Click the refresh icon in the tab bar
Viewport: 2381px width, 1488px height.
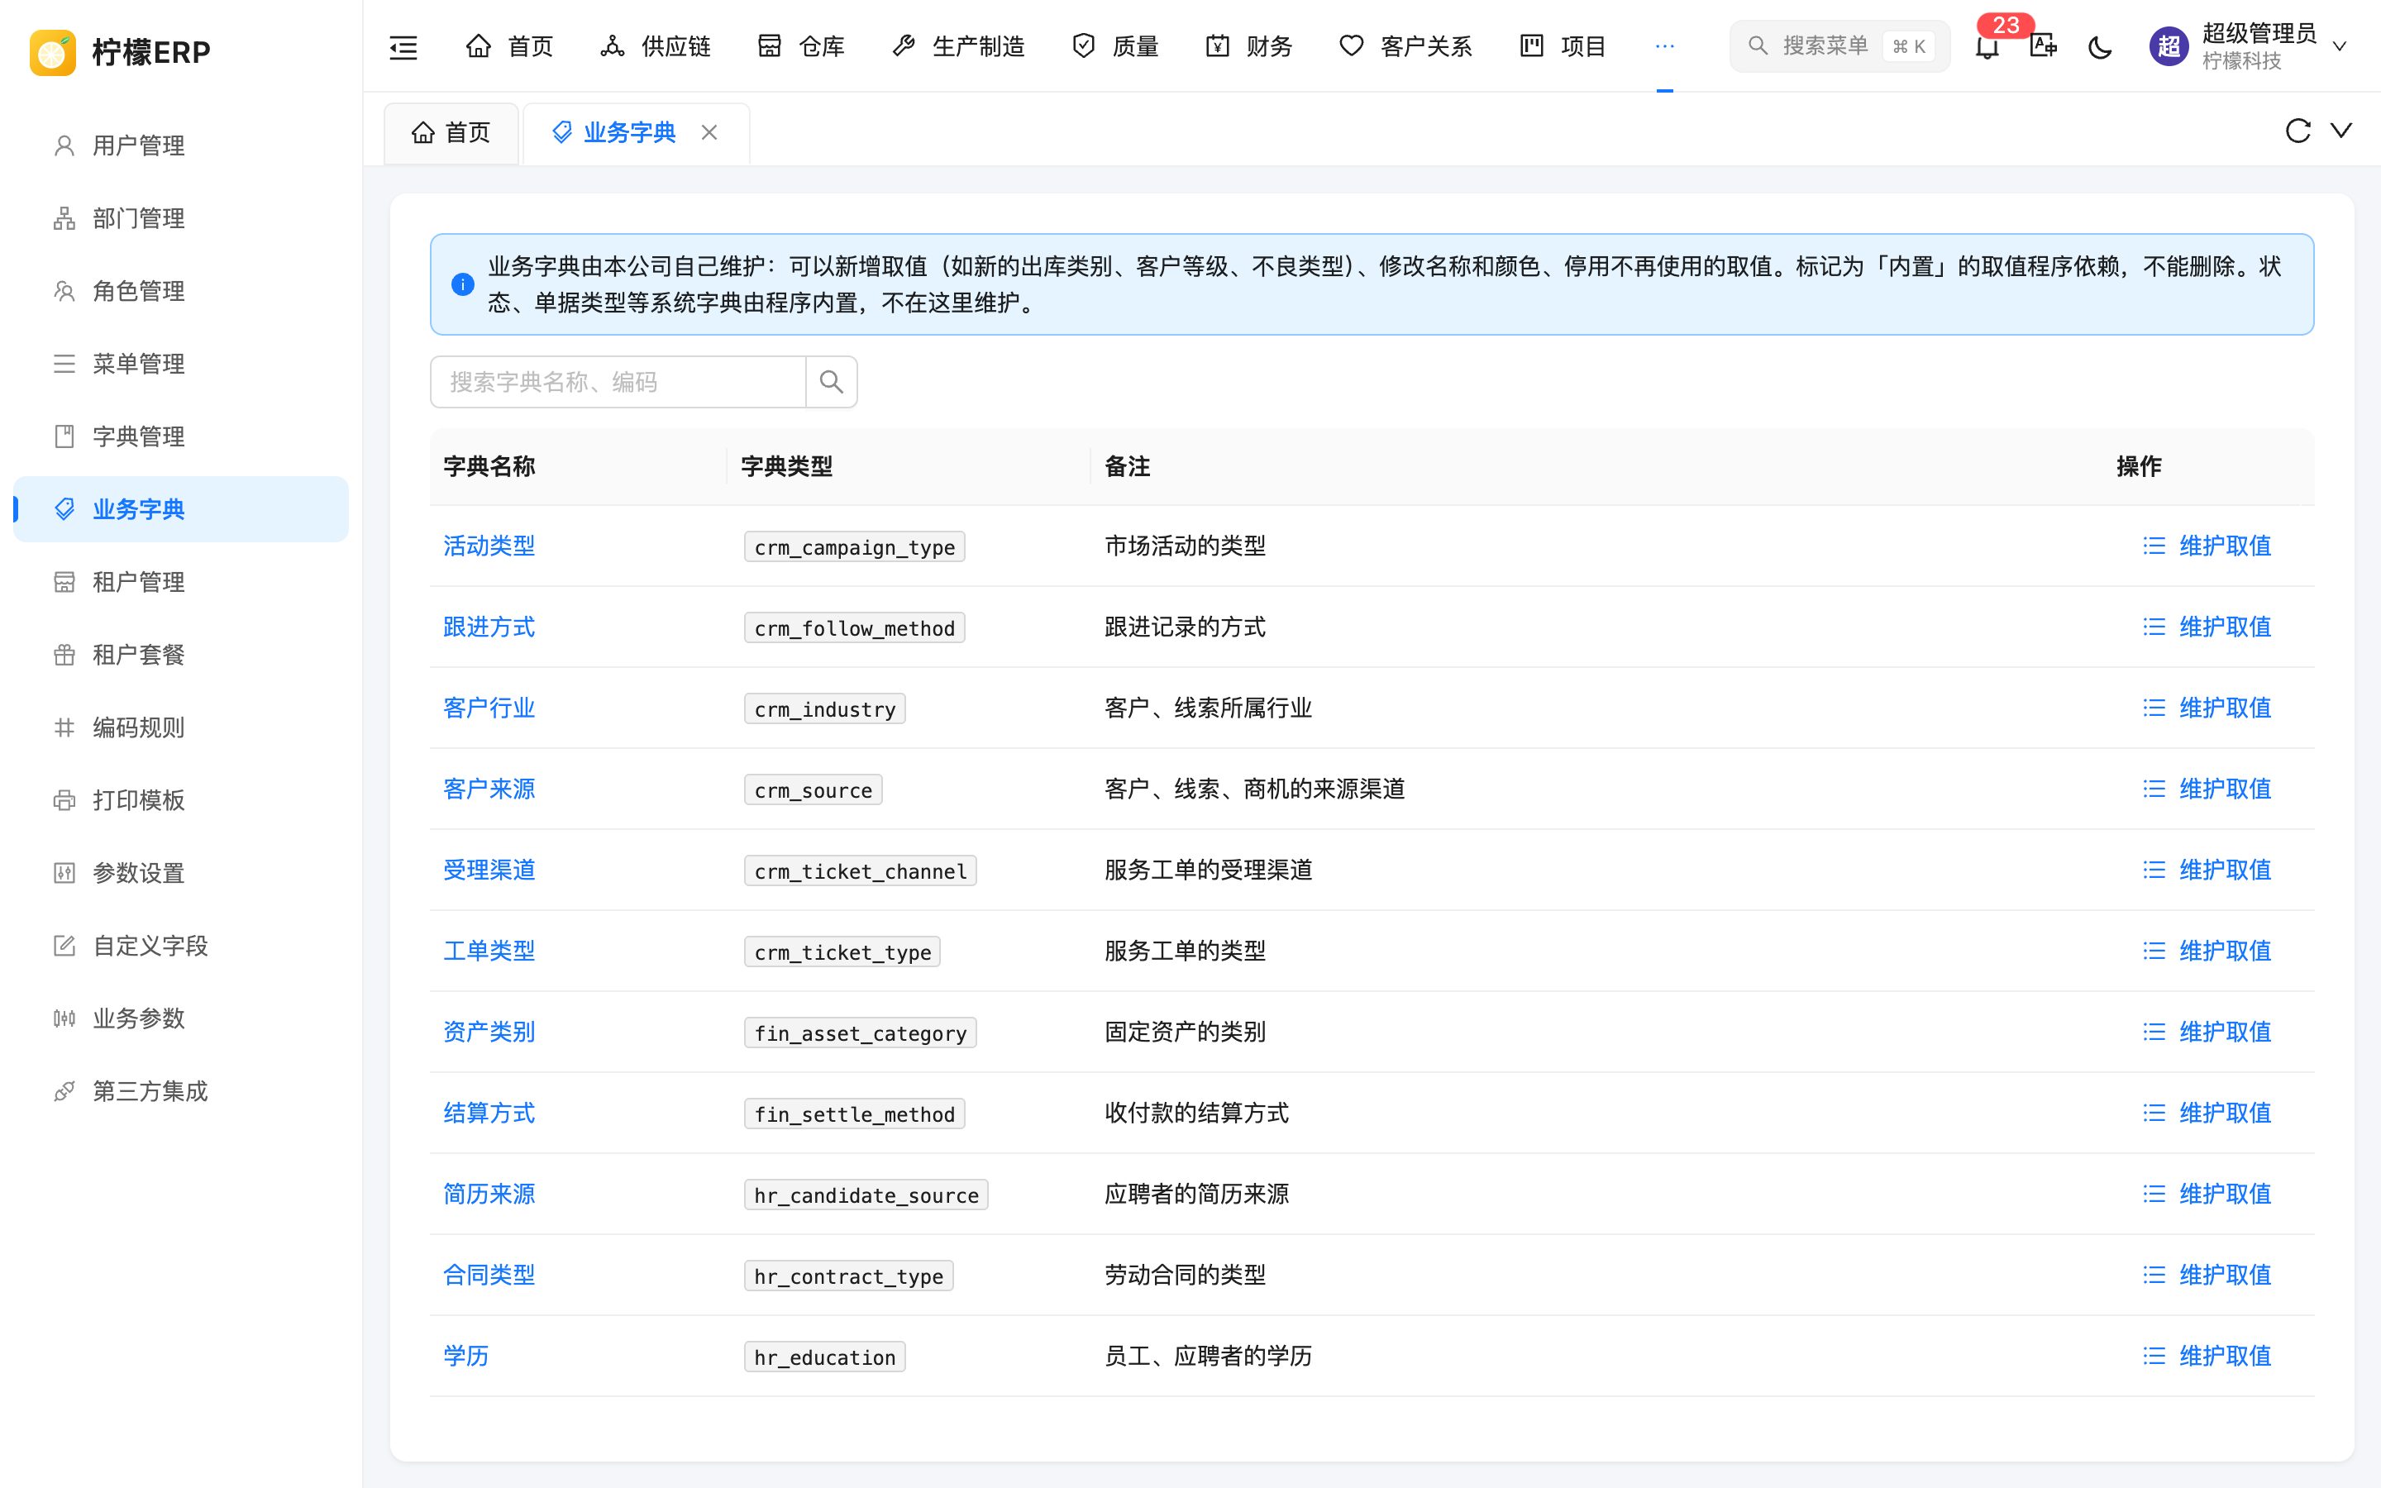coord(2297,131)
